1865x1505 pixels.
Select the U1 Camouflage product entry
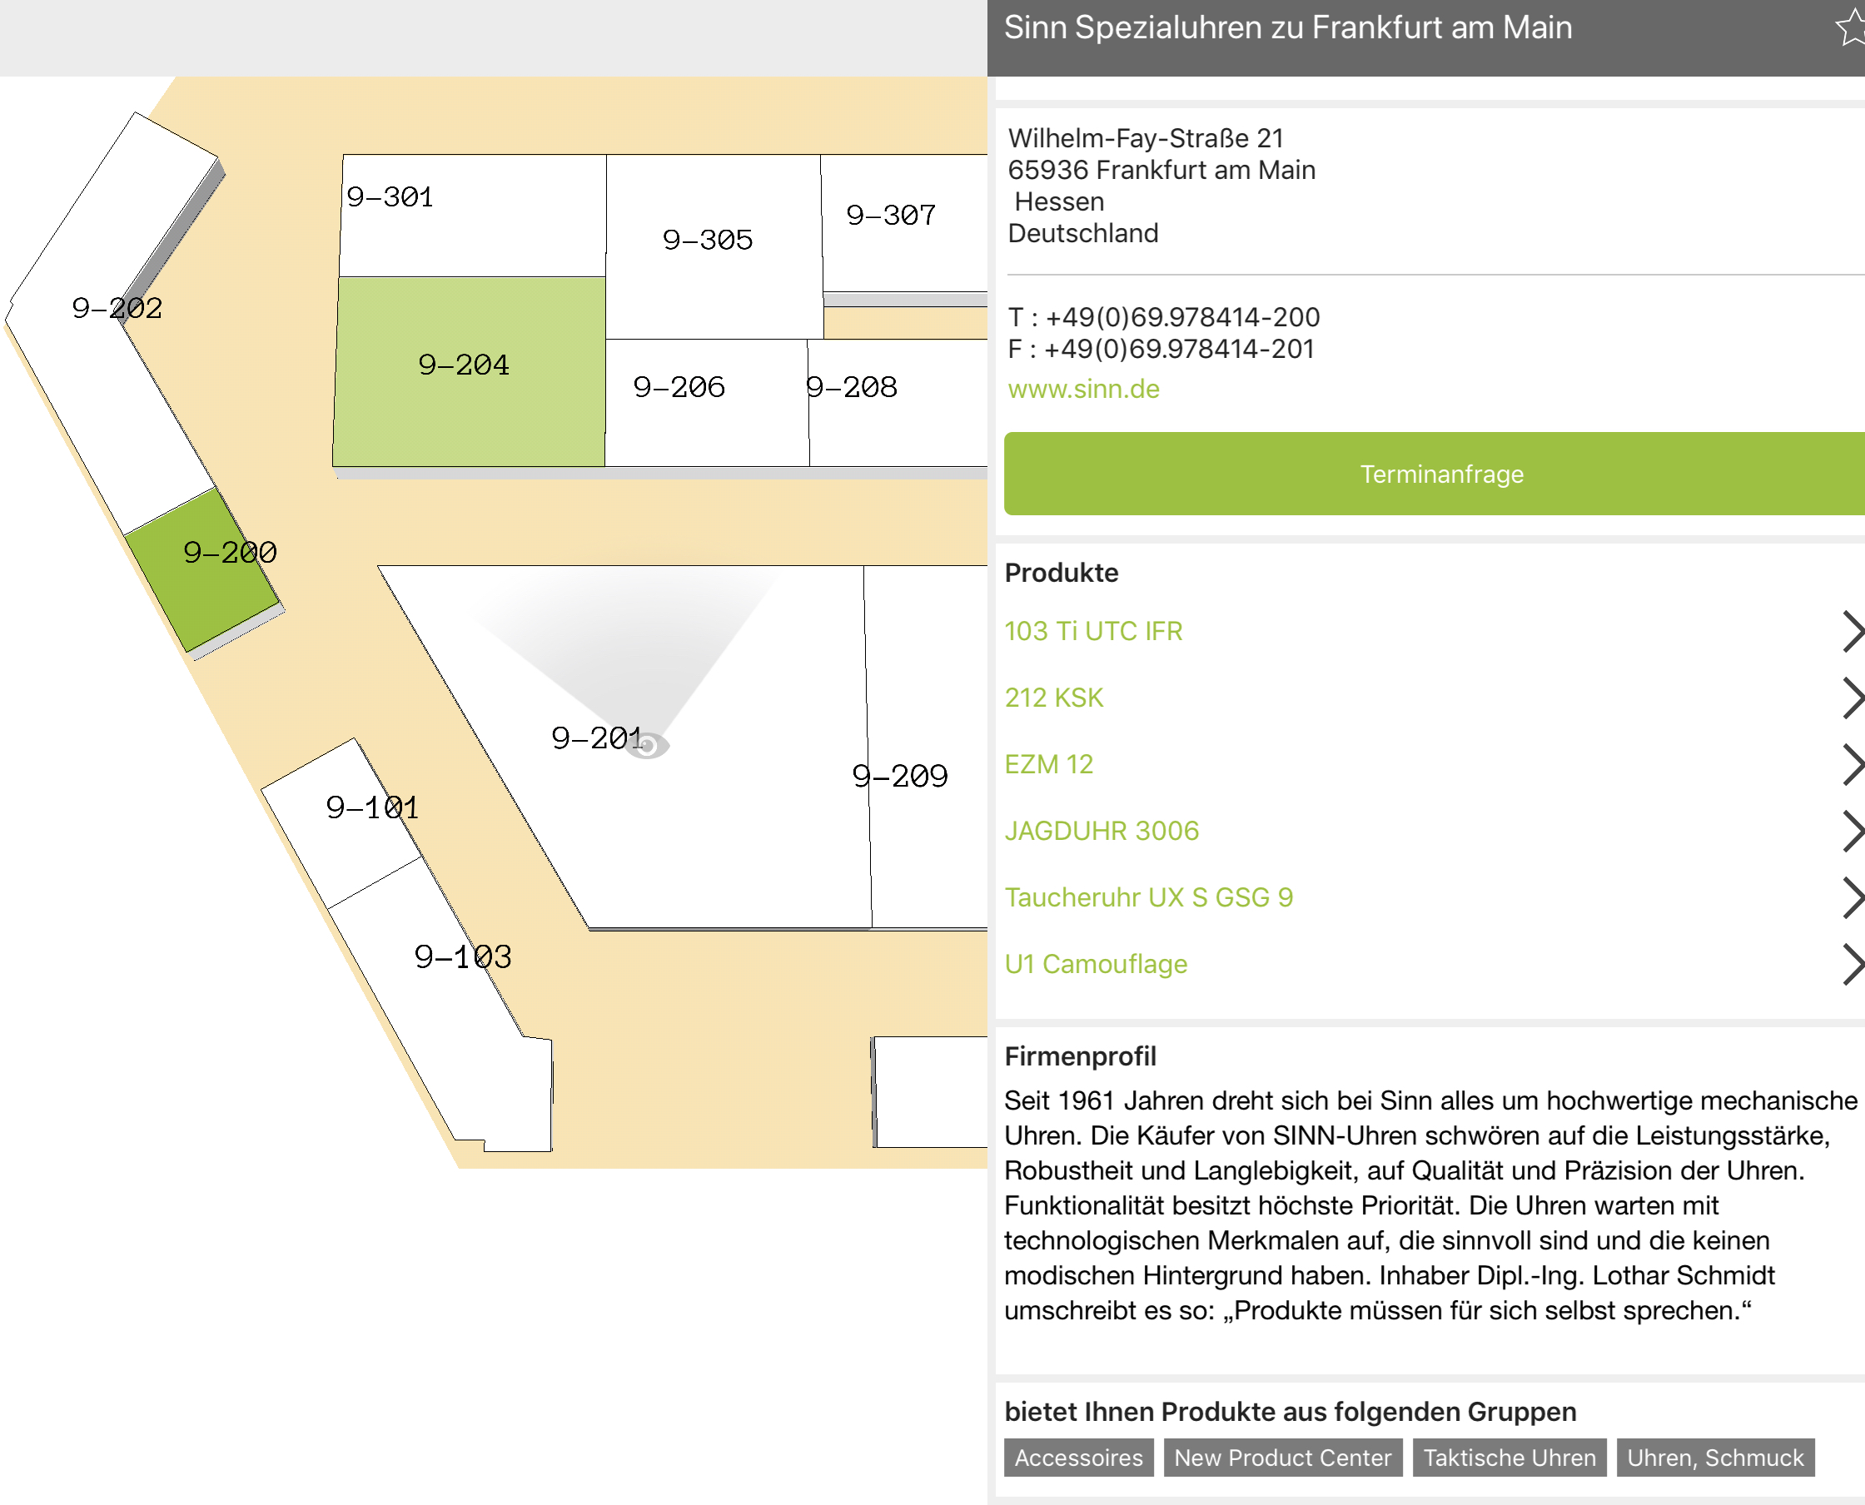click(x=1095, y=964)
